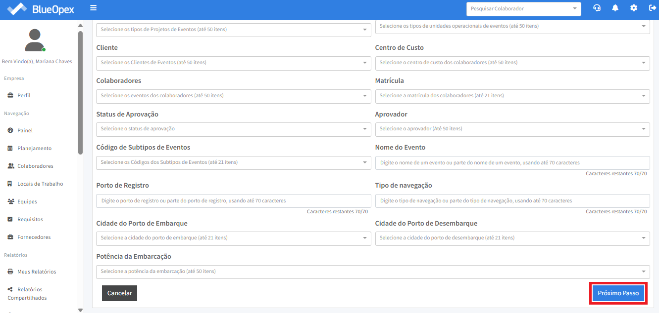Open Cidade do Porto de Embarque dropdown
659x313 pixels.
[234, 238]
